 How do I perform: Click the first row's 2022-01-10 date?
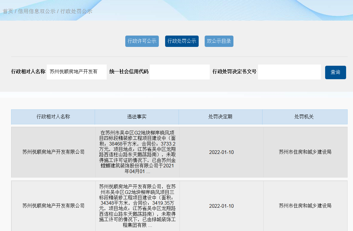pos(221,152)
